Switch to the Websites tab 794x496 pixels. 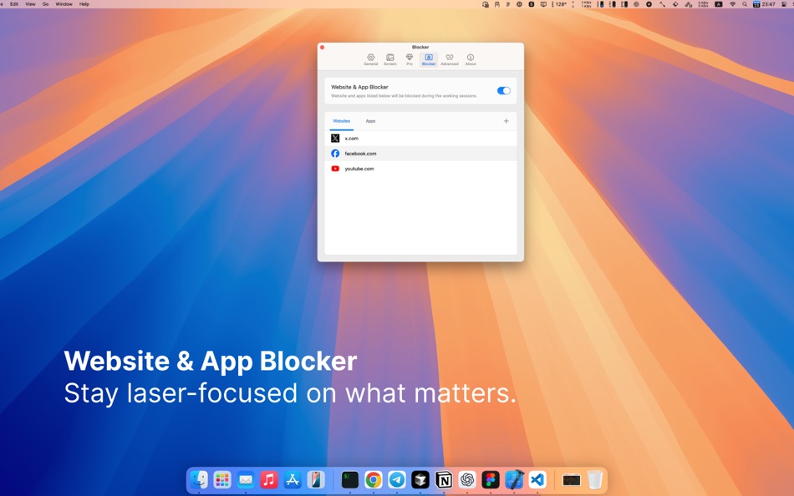(341, 121)
